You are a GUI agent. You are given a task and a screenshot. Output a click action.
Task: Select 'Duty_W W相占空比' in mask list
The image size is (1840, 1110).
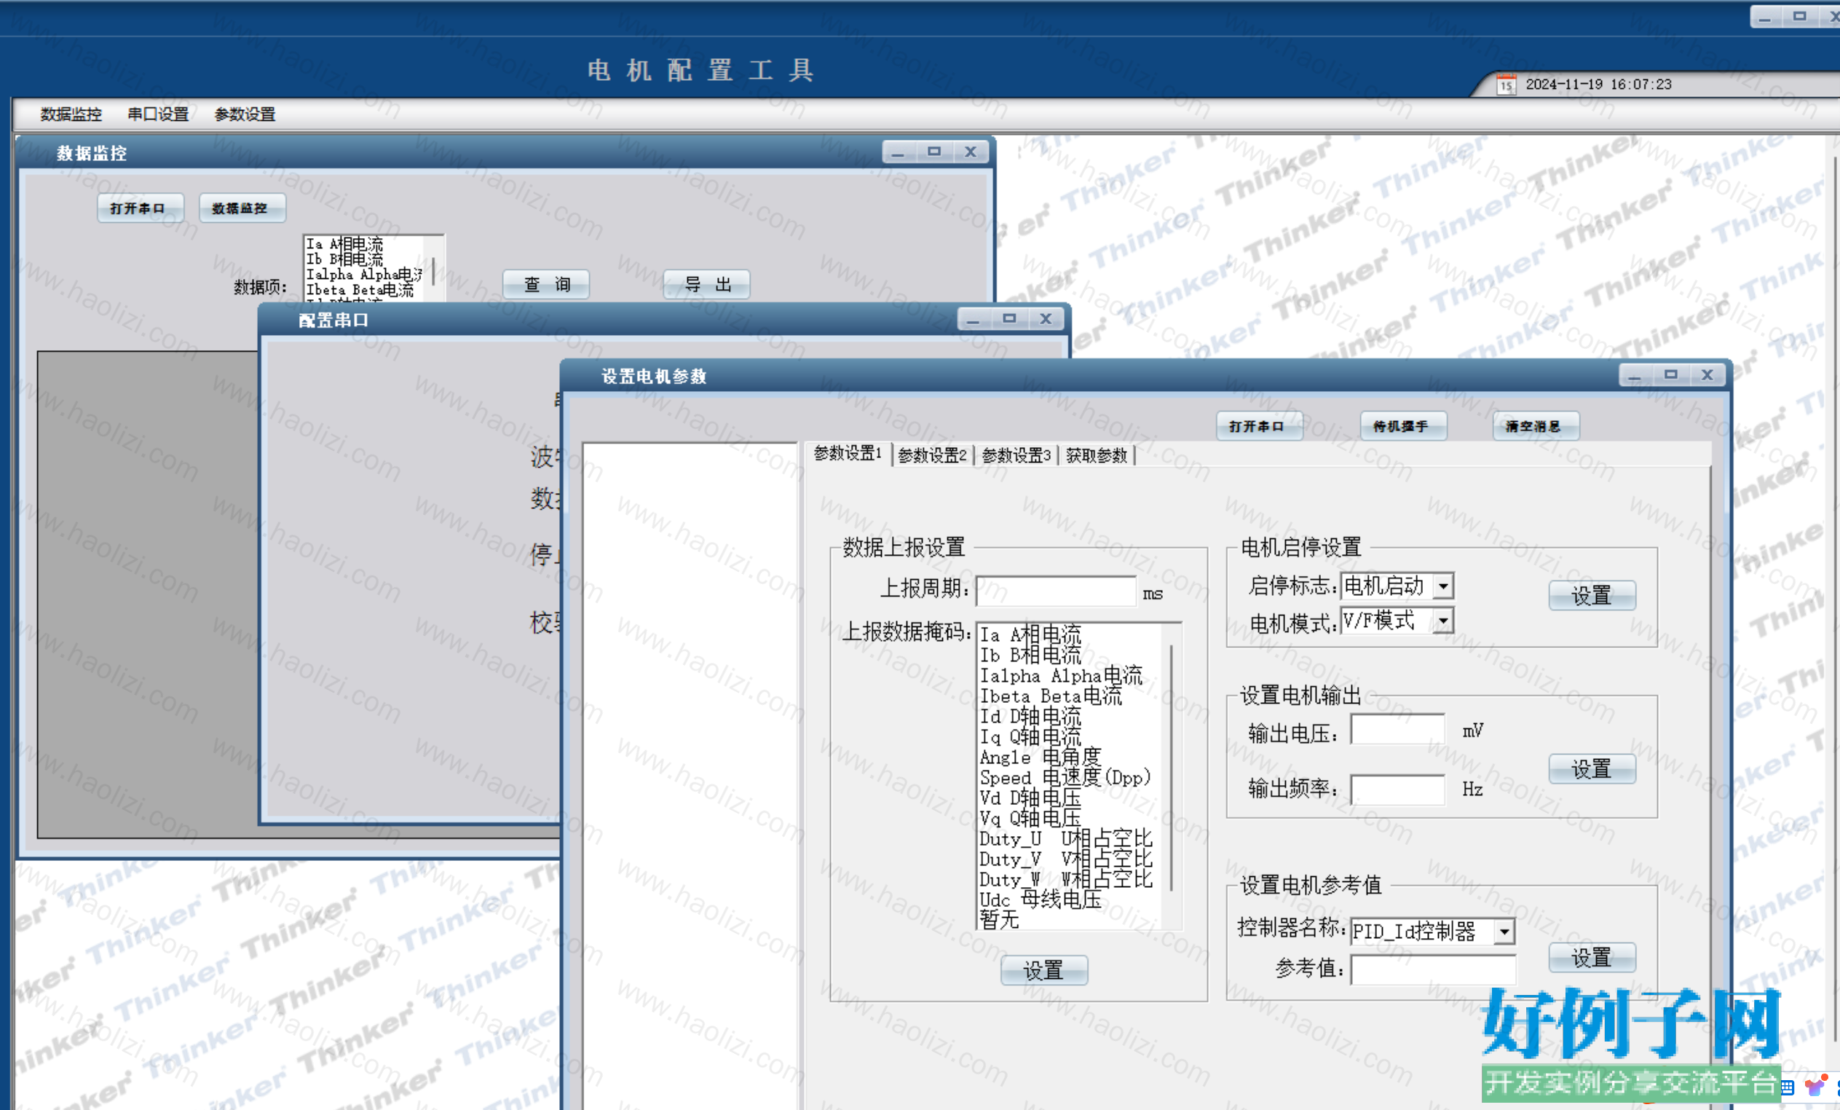tap(1067, 879)
